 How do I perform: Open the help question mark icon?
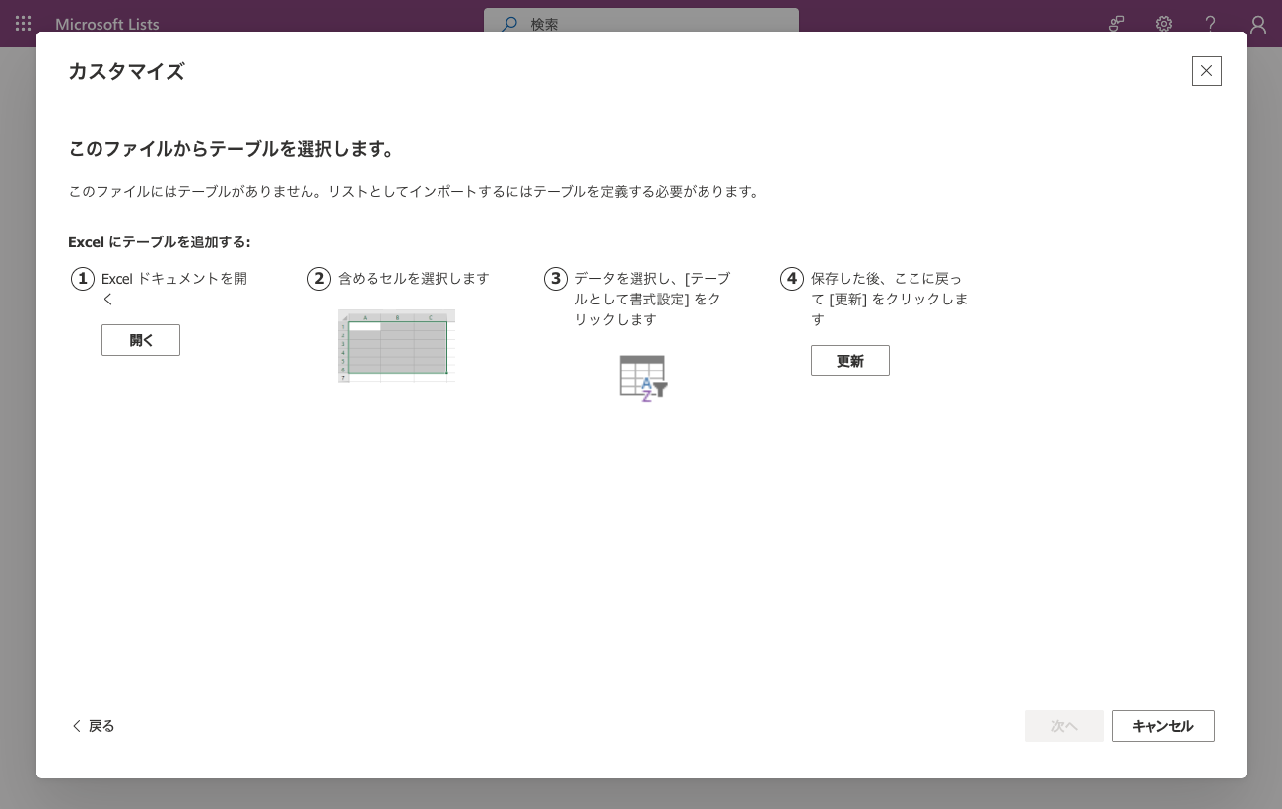[1211, 24]
